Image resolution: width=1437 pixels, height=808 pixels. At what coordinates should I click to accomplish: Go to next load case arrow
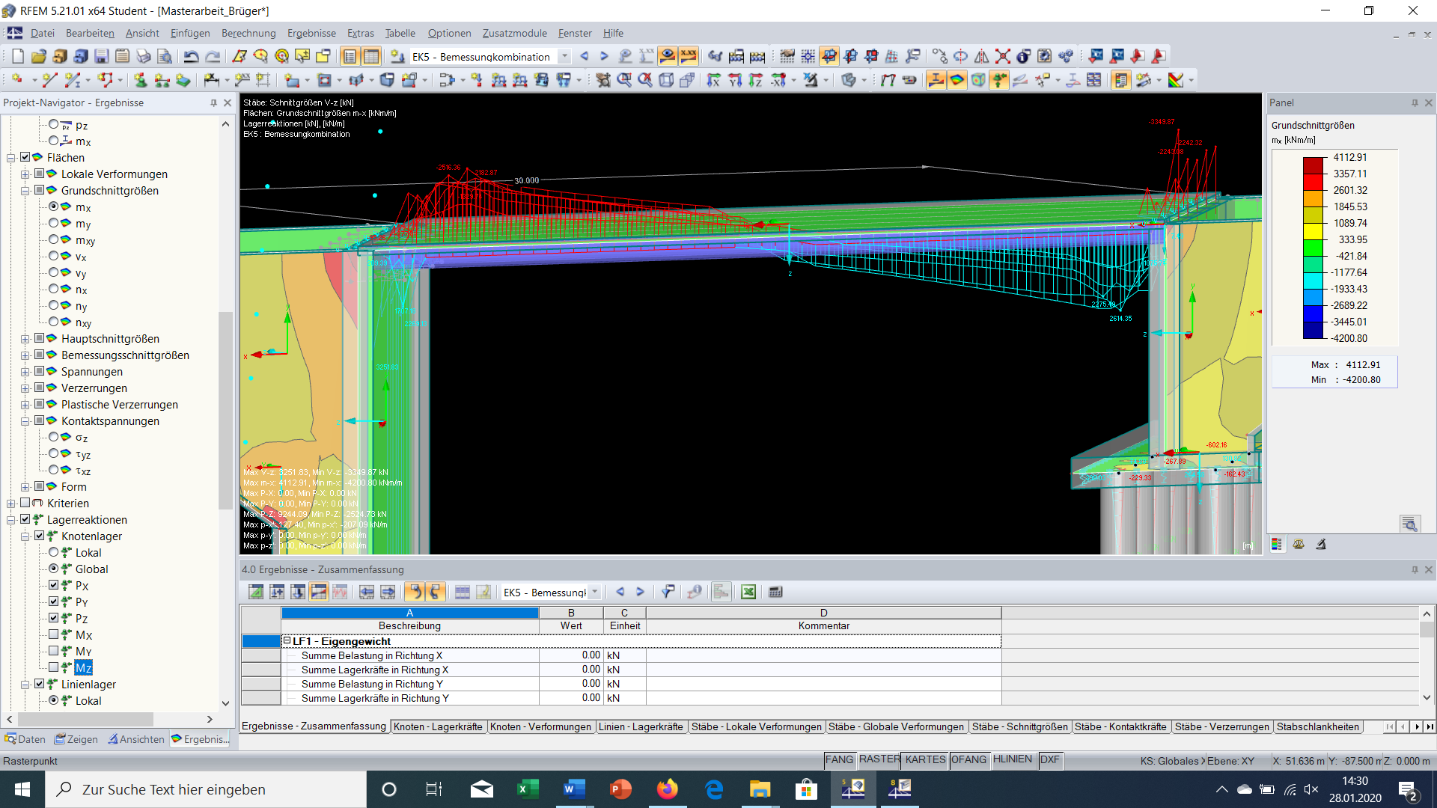pos(604,56)
